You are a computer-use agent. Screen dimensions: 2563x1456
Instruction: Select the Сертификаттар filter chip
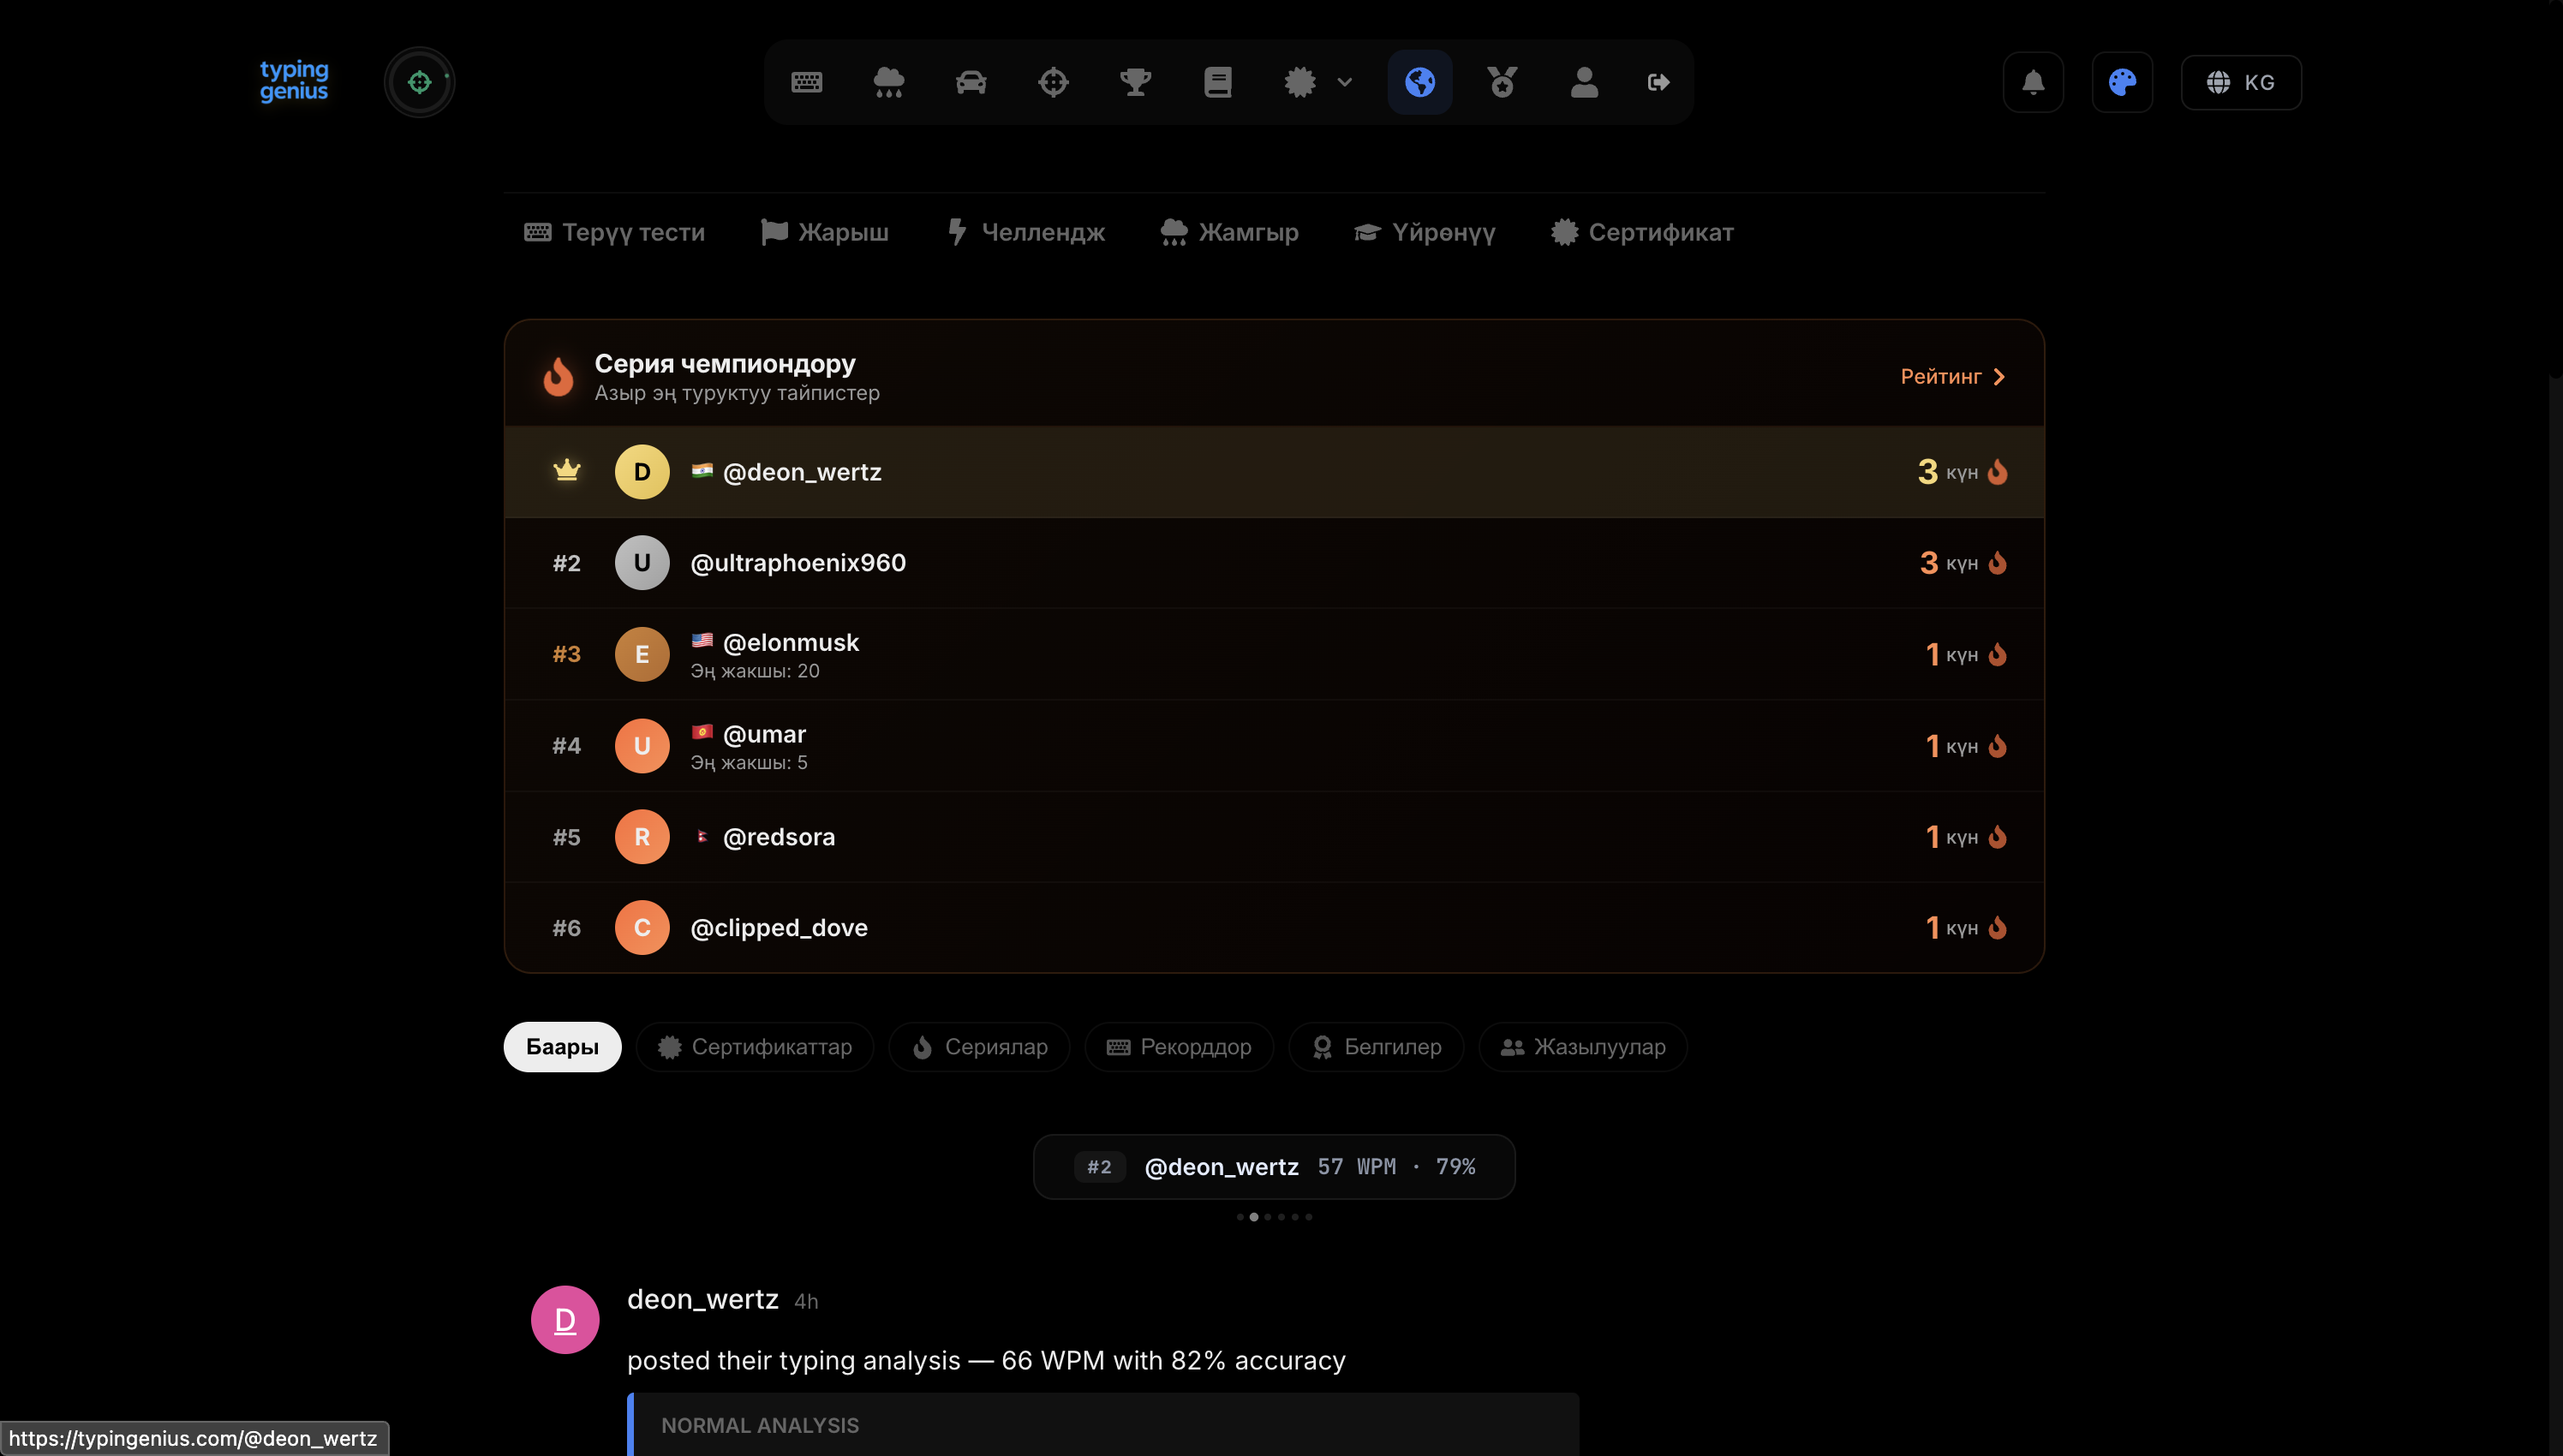tap(755, 1047)
